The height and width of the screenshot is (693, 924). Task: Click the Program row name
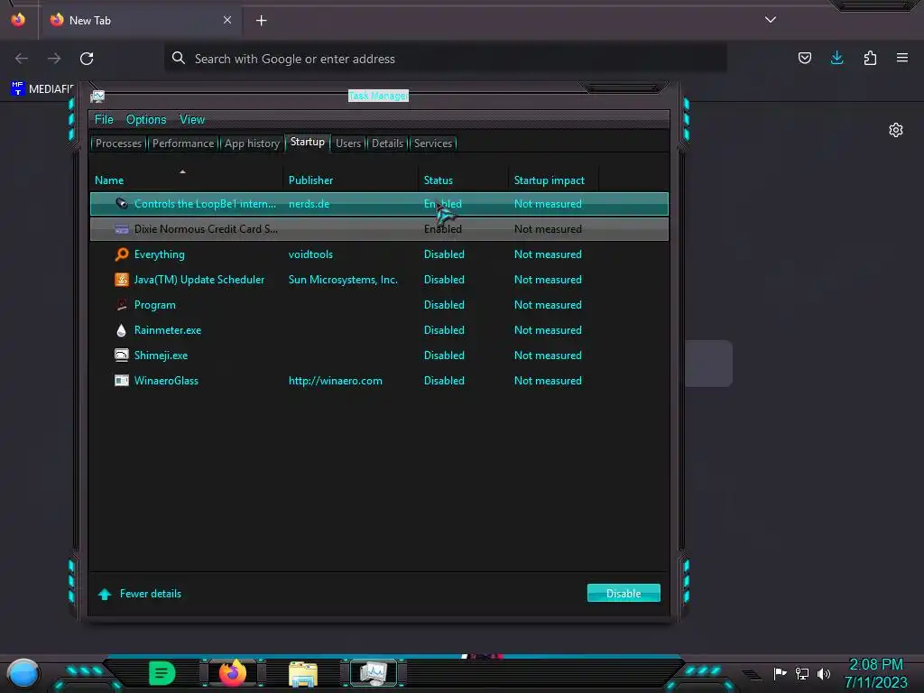pyautogui.click(x=155, y=305)
